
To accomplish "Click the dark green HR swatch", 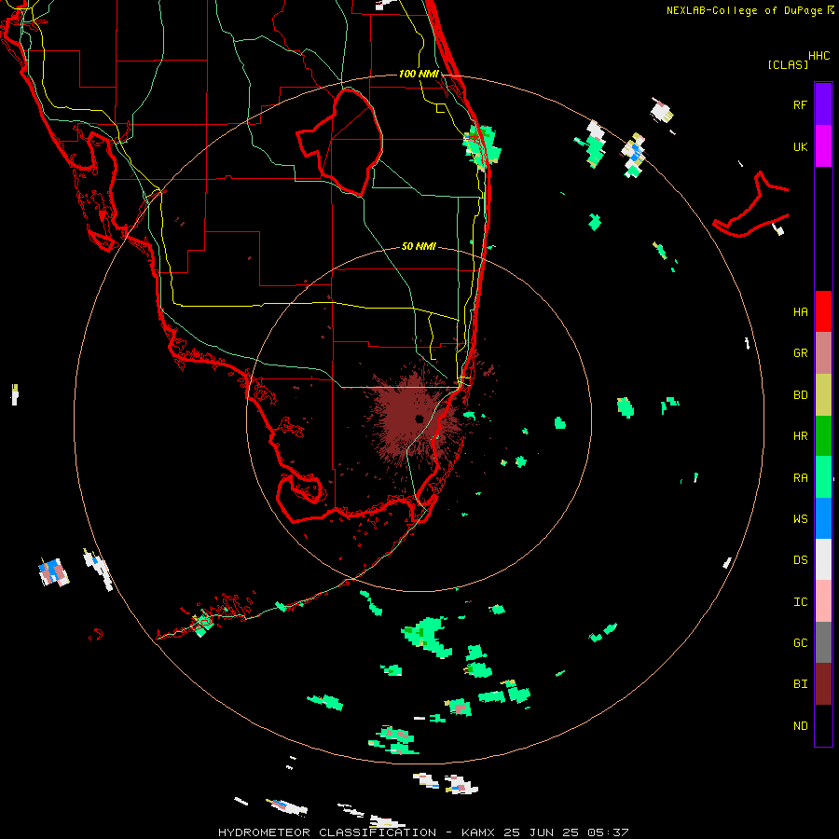I will pyautogui.click(x=823, y=436).
